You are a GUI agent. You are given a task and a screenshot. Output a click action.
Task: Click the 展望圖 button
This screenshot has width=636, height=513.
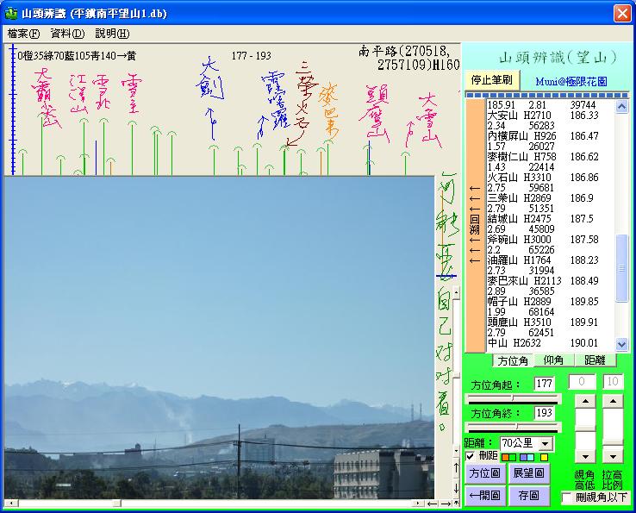click(528, 473)
